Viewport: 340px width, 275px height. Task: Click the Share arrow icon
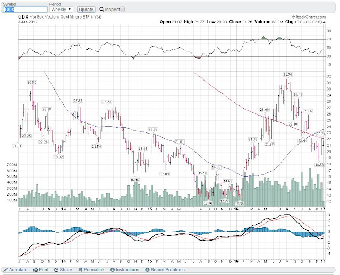point(56,270)
